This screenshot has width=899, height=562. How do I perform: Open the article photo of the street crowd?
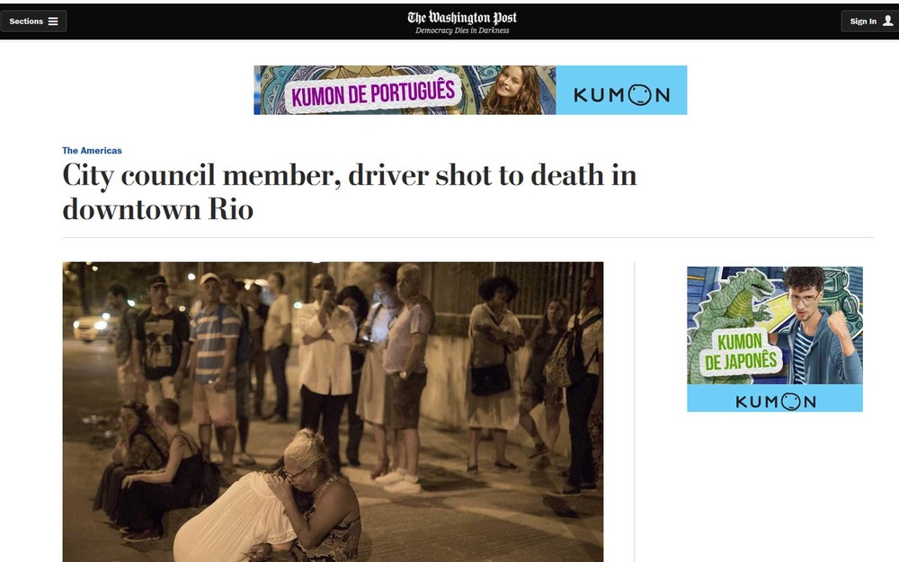[x=333, y=411]
